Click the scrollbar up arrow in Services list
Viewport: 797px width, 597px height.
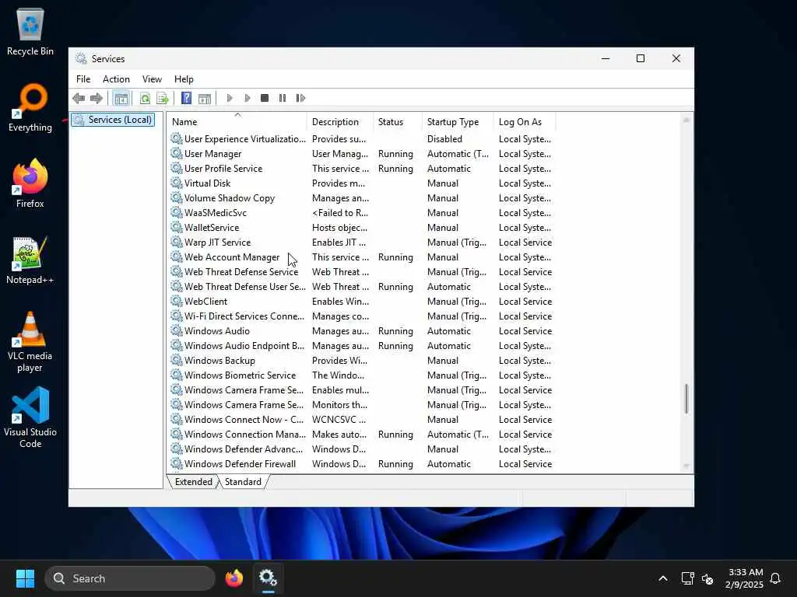click(x=686, y=120)
